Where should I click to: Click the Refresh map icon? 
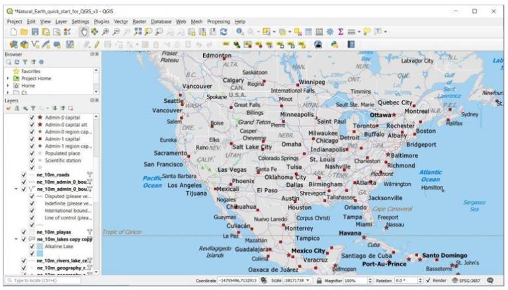[x=223, y=32]
